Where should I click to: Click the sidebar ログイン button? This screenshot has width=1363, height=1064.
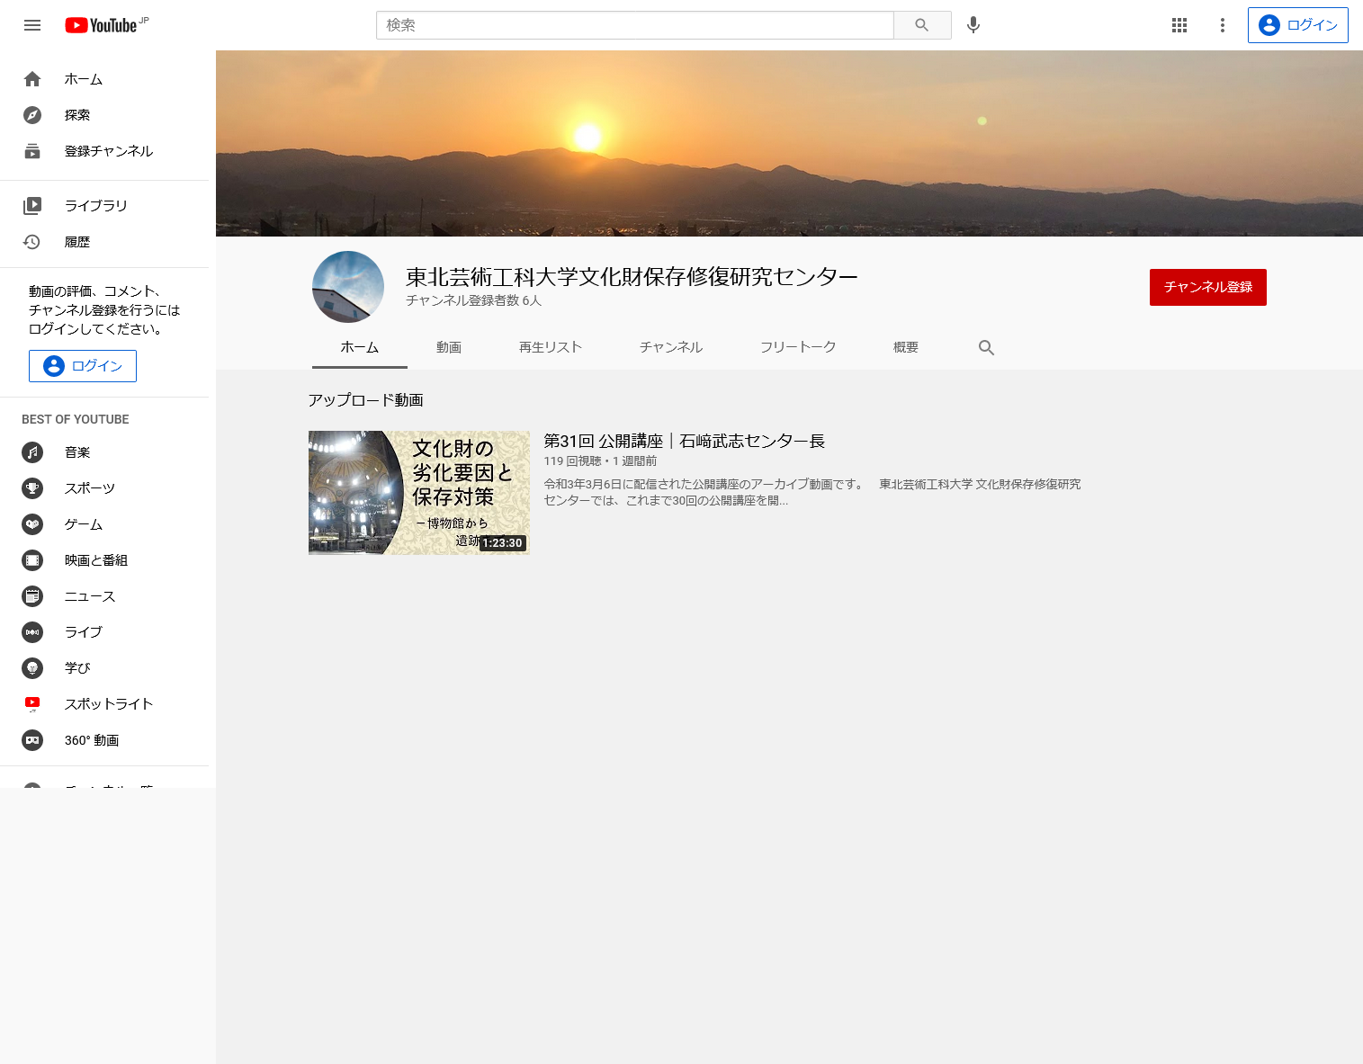tap(83, 366)
